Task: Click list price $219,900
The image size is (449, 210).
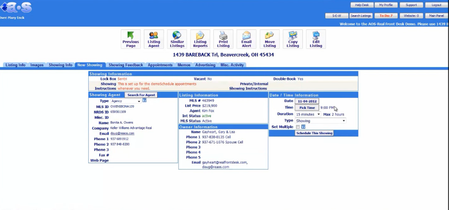Action: (209, 106)
